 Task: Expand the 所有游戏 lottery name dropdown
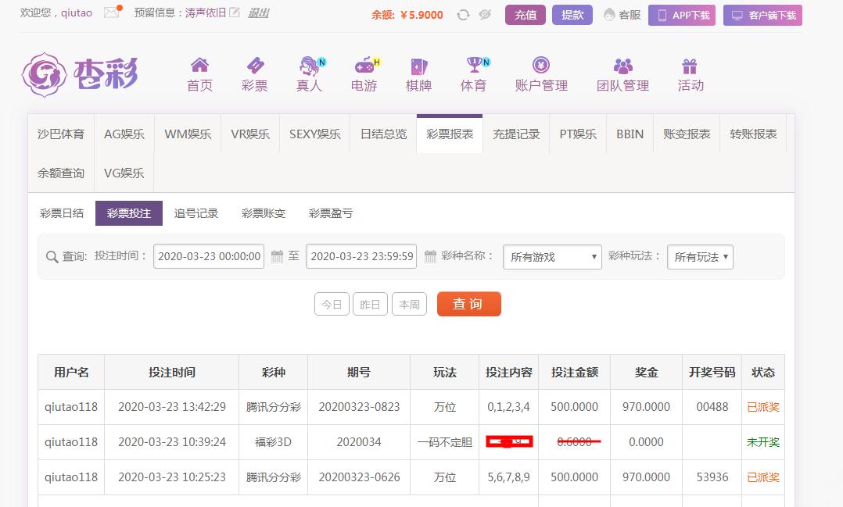tap(552, 256)
